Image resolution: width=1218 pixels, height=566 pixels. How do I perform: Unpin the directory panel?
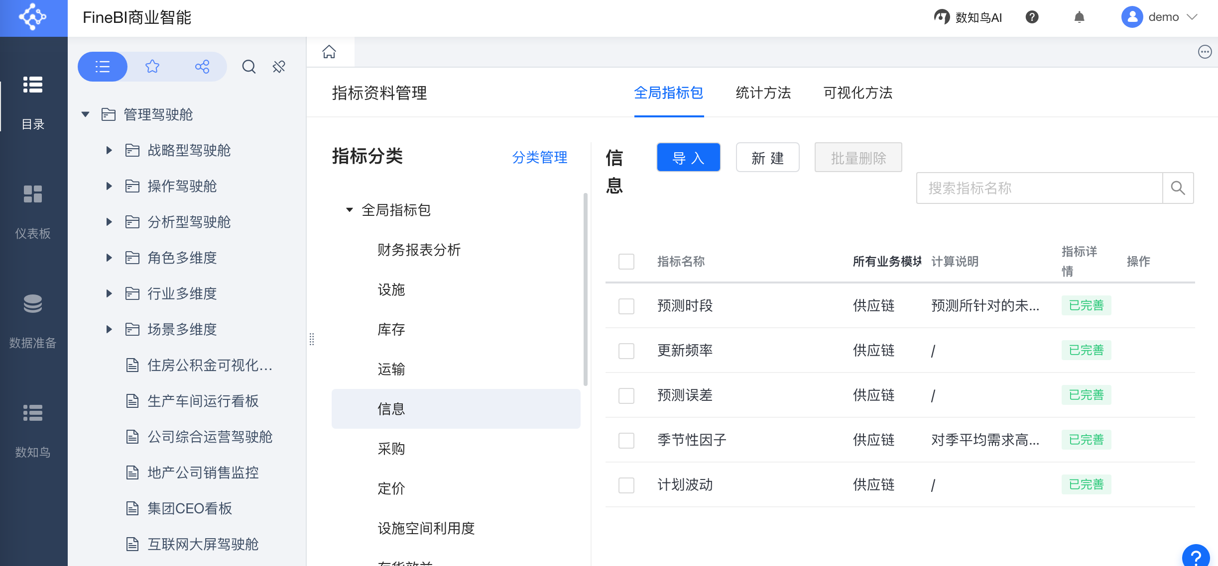279,67
